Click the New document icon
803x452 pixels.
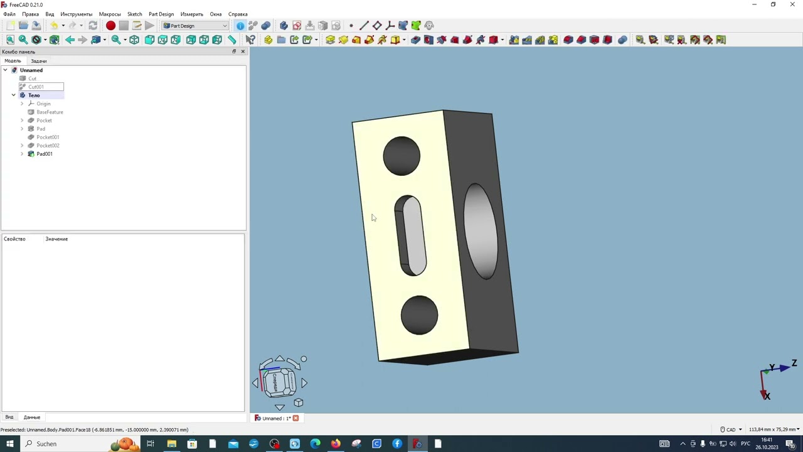coord(10,26)
